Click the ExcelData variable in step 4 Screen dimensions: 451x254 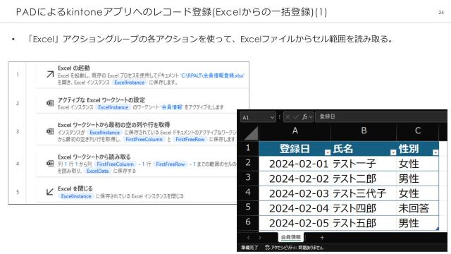[98, 171]
